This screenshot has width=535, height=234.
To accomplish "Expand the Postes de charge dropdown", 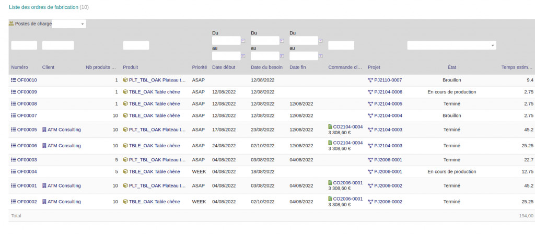I will pyautogui.click(x=82, y=24).
